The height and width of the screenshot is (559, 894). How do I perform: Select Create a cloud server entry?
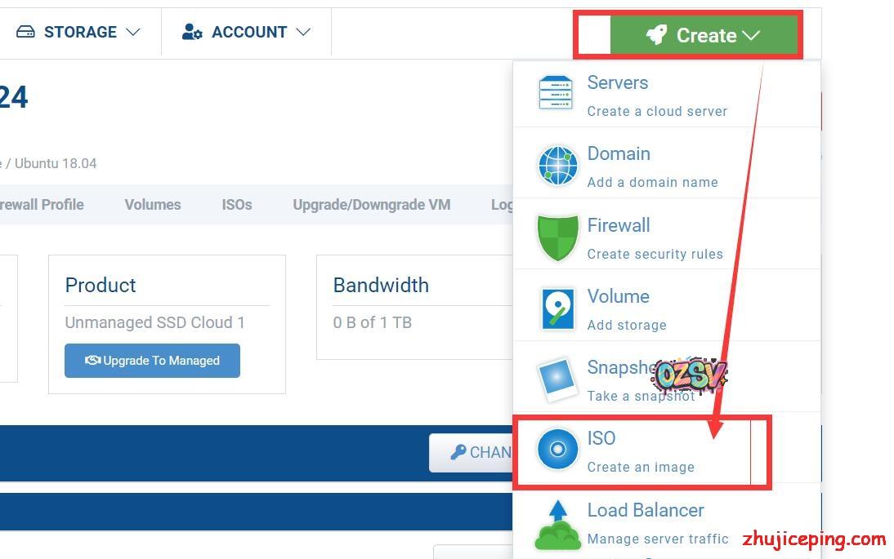click(657, 111)
